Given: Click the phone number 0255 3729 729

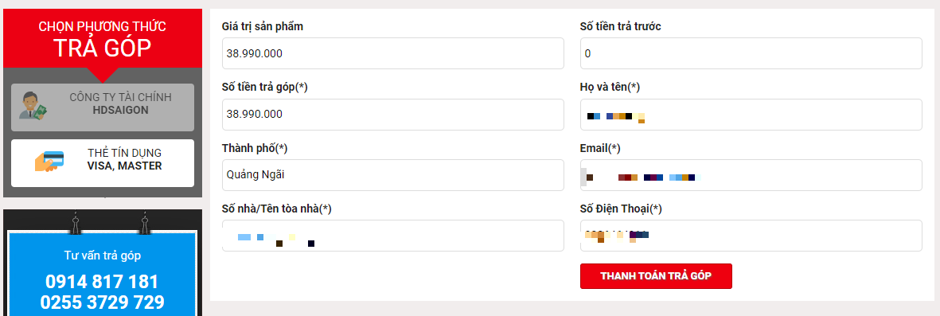Looking at the screenshot, I should pos(102,302).
